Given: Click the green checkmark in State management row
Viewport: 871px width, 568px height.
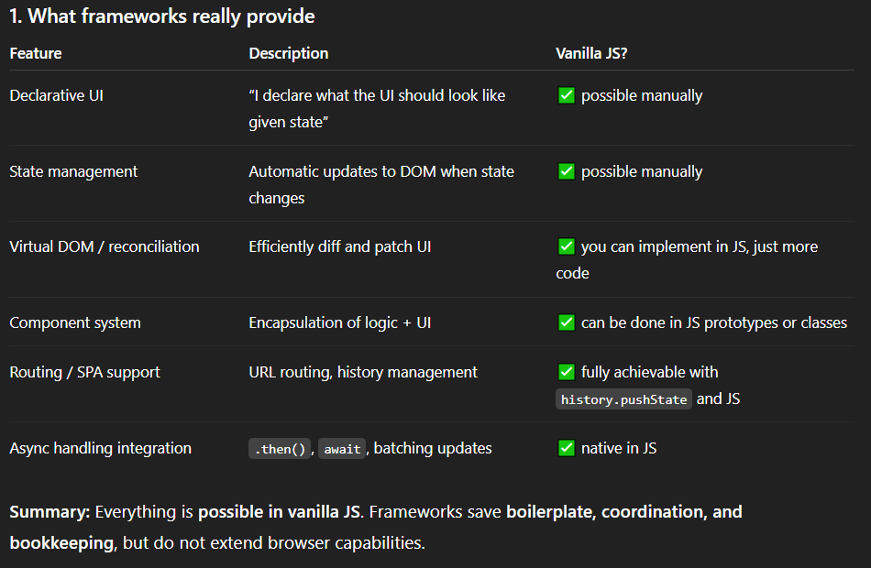Looking at the screenshot, I should 567,171.
